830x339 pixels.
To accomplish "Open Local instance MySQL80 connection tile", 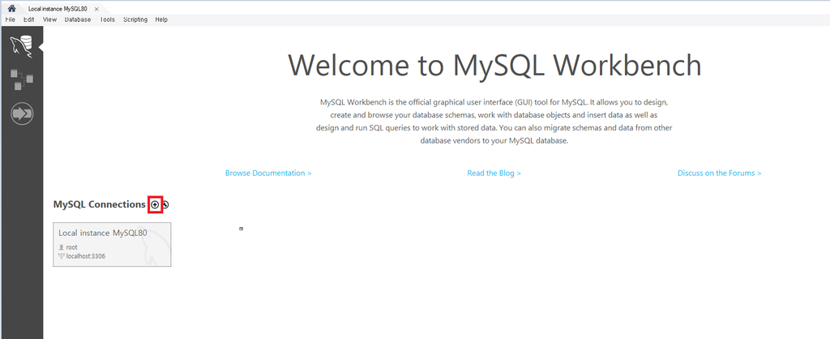I will 112,244.
